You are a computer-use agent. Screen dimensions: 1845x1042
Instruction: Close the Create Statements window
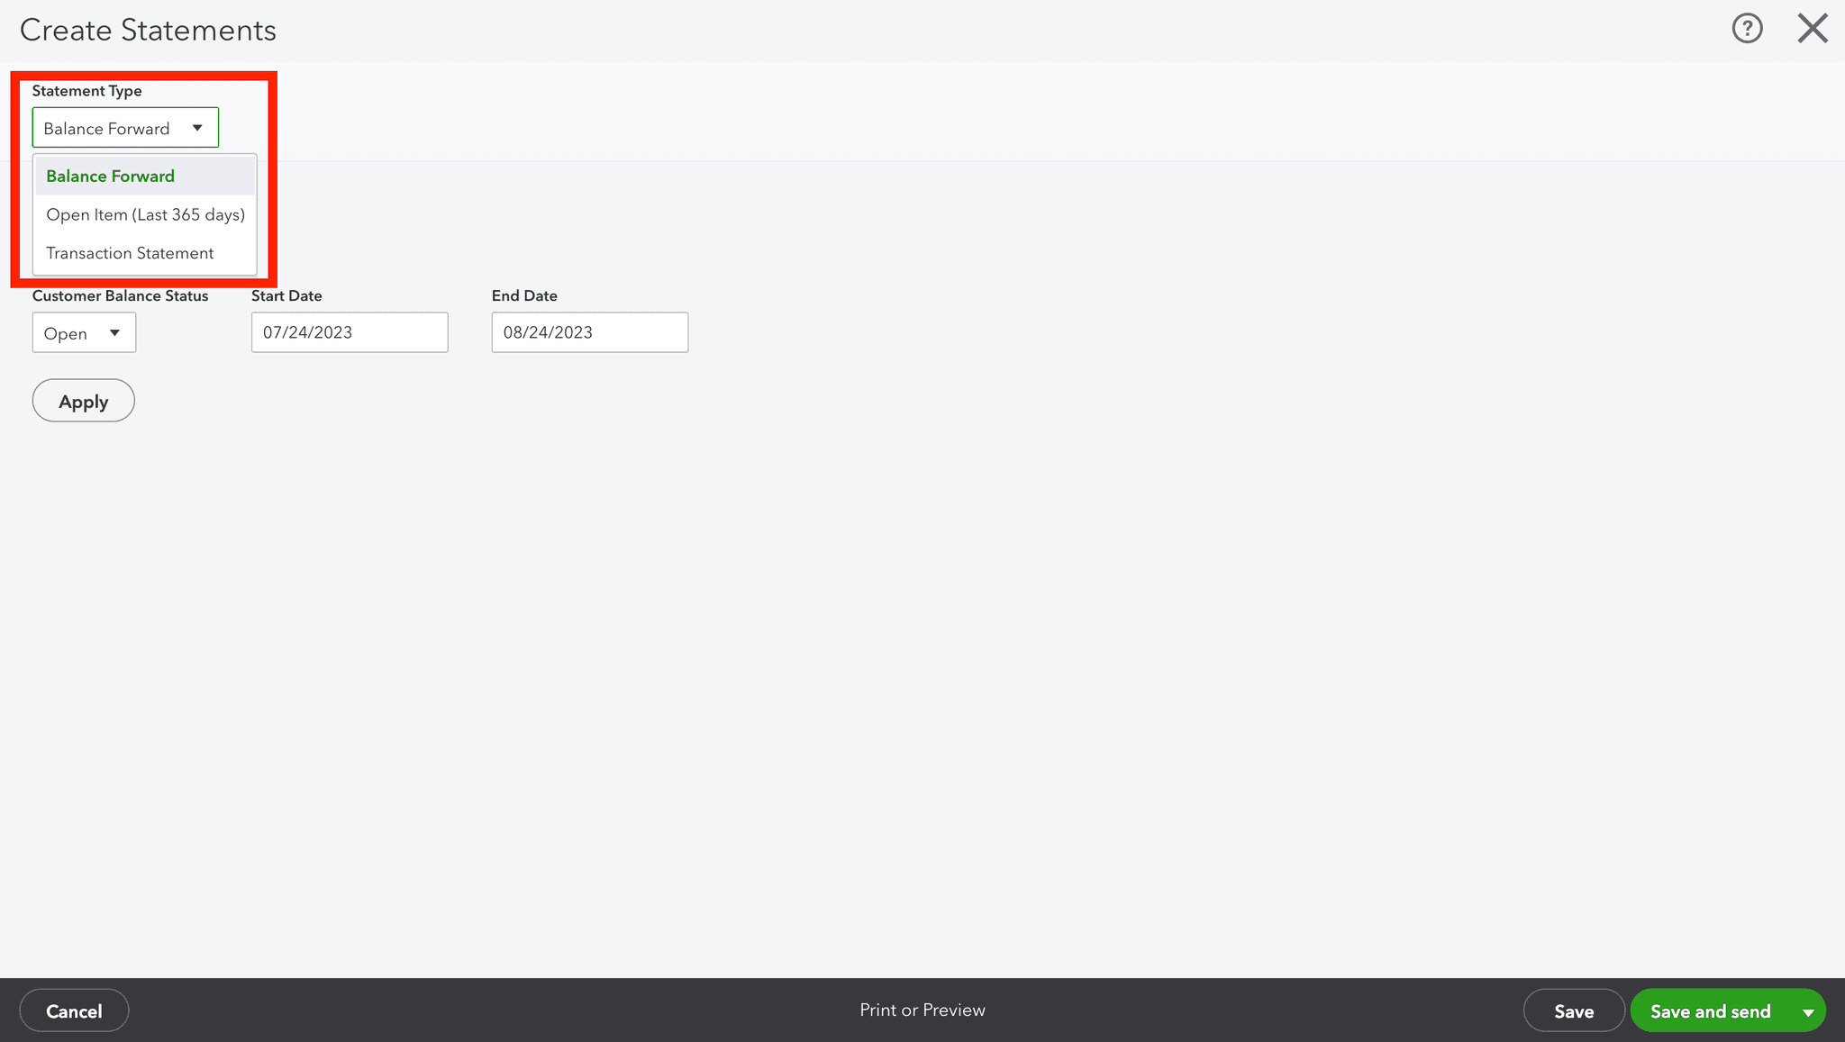[1812, 28]
